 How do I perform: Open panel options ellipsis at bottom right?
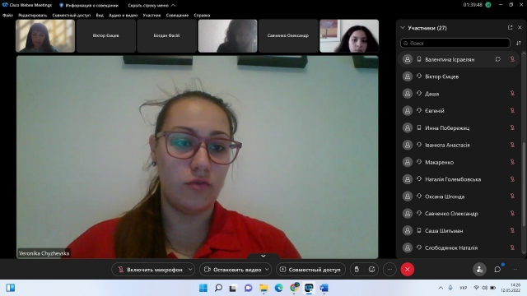tap(515, 270)
